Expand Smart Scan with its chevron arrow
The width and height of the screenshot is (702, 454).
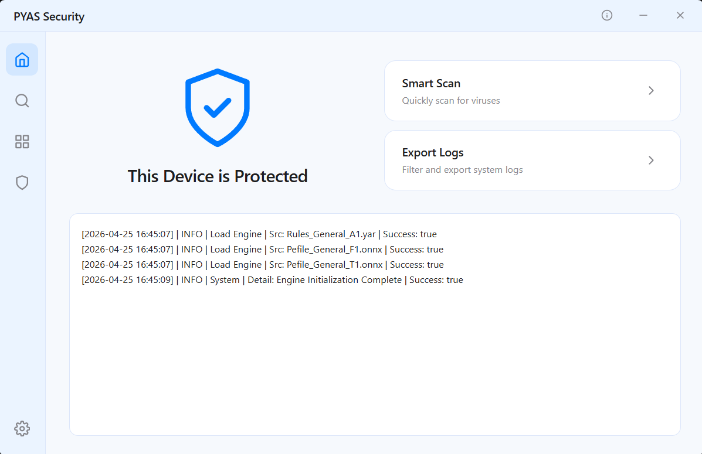pos(651,91)
